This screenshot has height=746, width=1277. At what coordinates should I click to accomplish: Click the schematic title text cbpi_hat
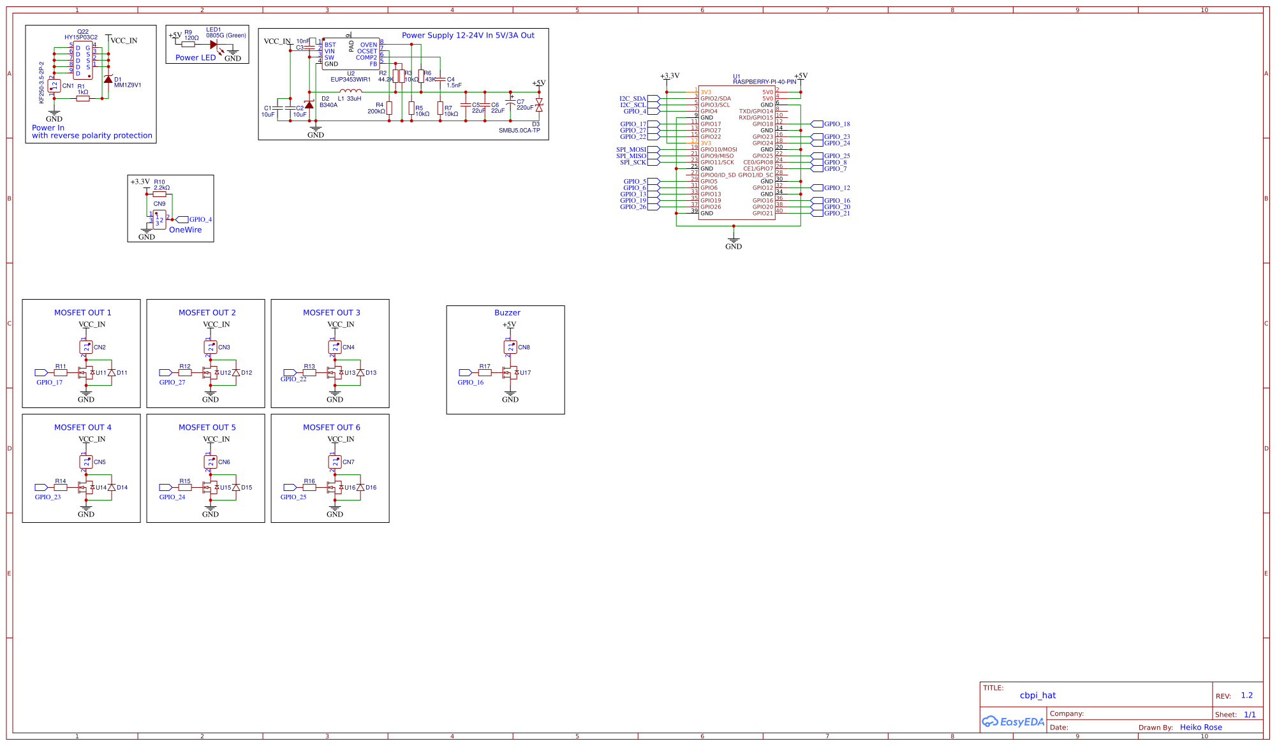click(1038, 695)
